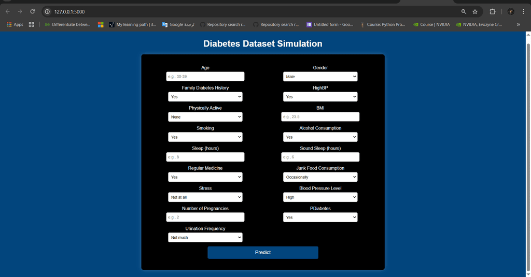The height and width of the screenshot is (277, 531).
Task: Open the Urination Frequency dropdown
Action: [x=205, y=238]
